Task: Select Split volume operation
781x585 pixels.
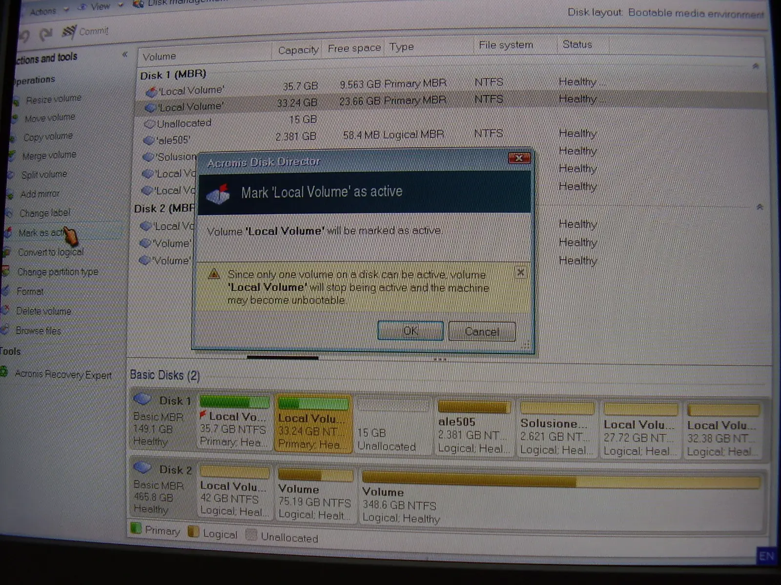Action: (x=44, y=175)
